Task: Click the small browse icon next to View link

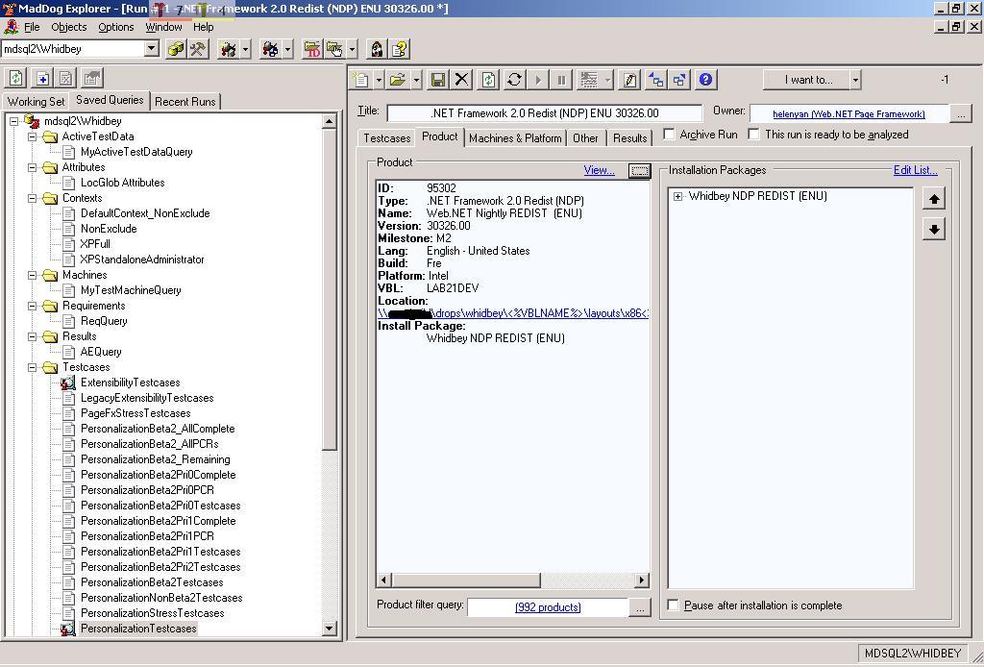Action: [639, 171]
